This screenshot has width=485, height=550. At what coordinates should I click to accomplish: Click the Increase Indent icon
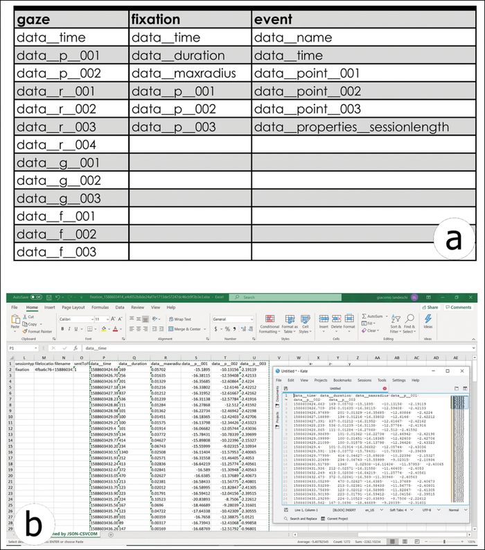(x=161, y=329)
